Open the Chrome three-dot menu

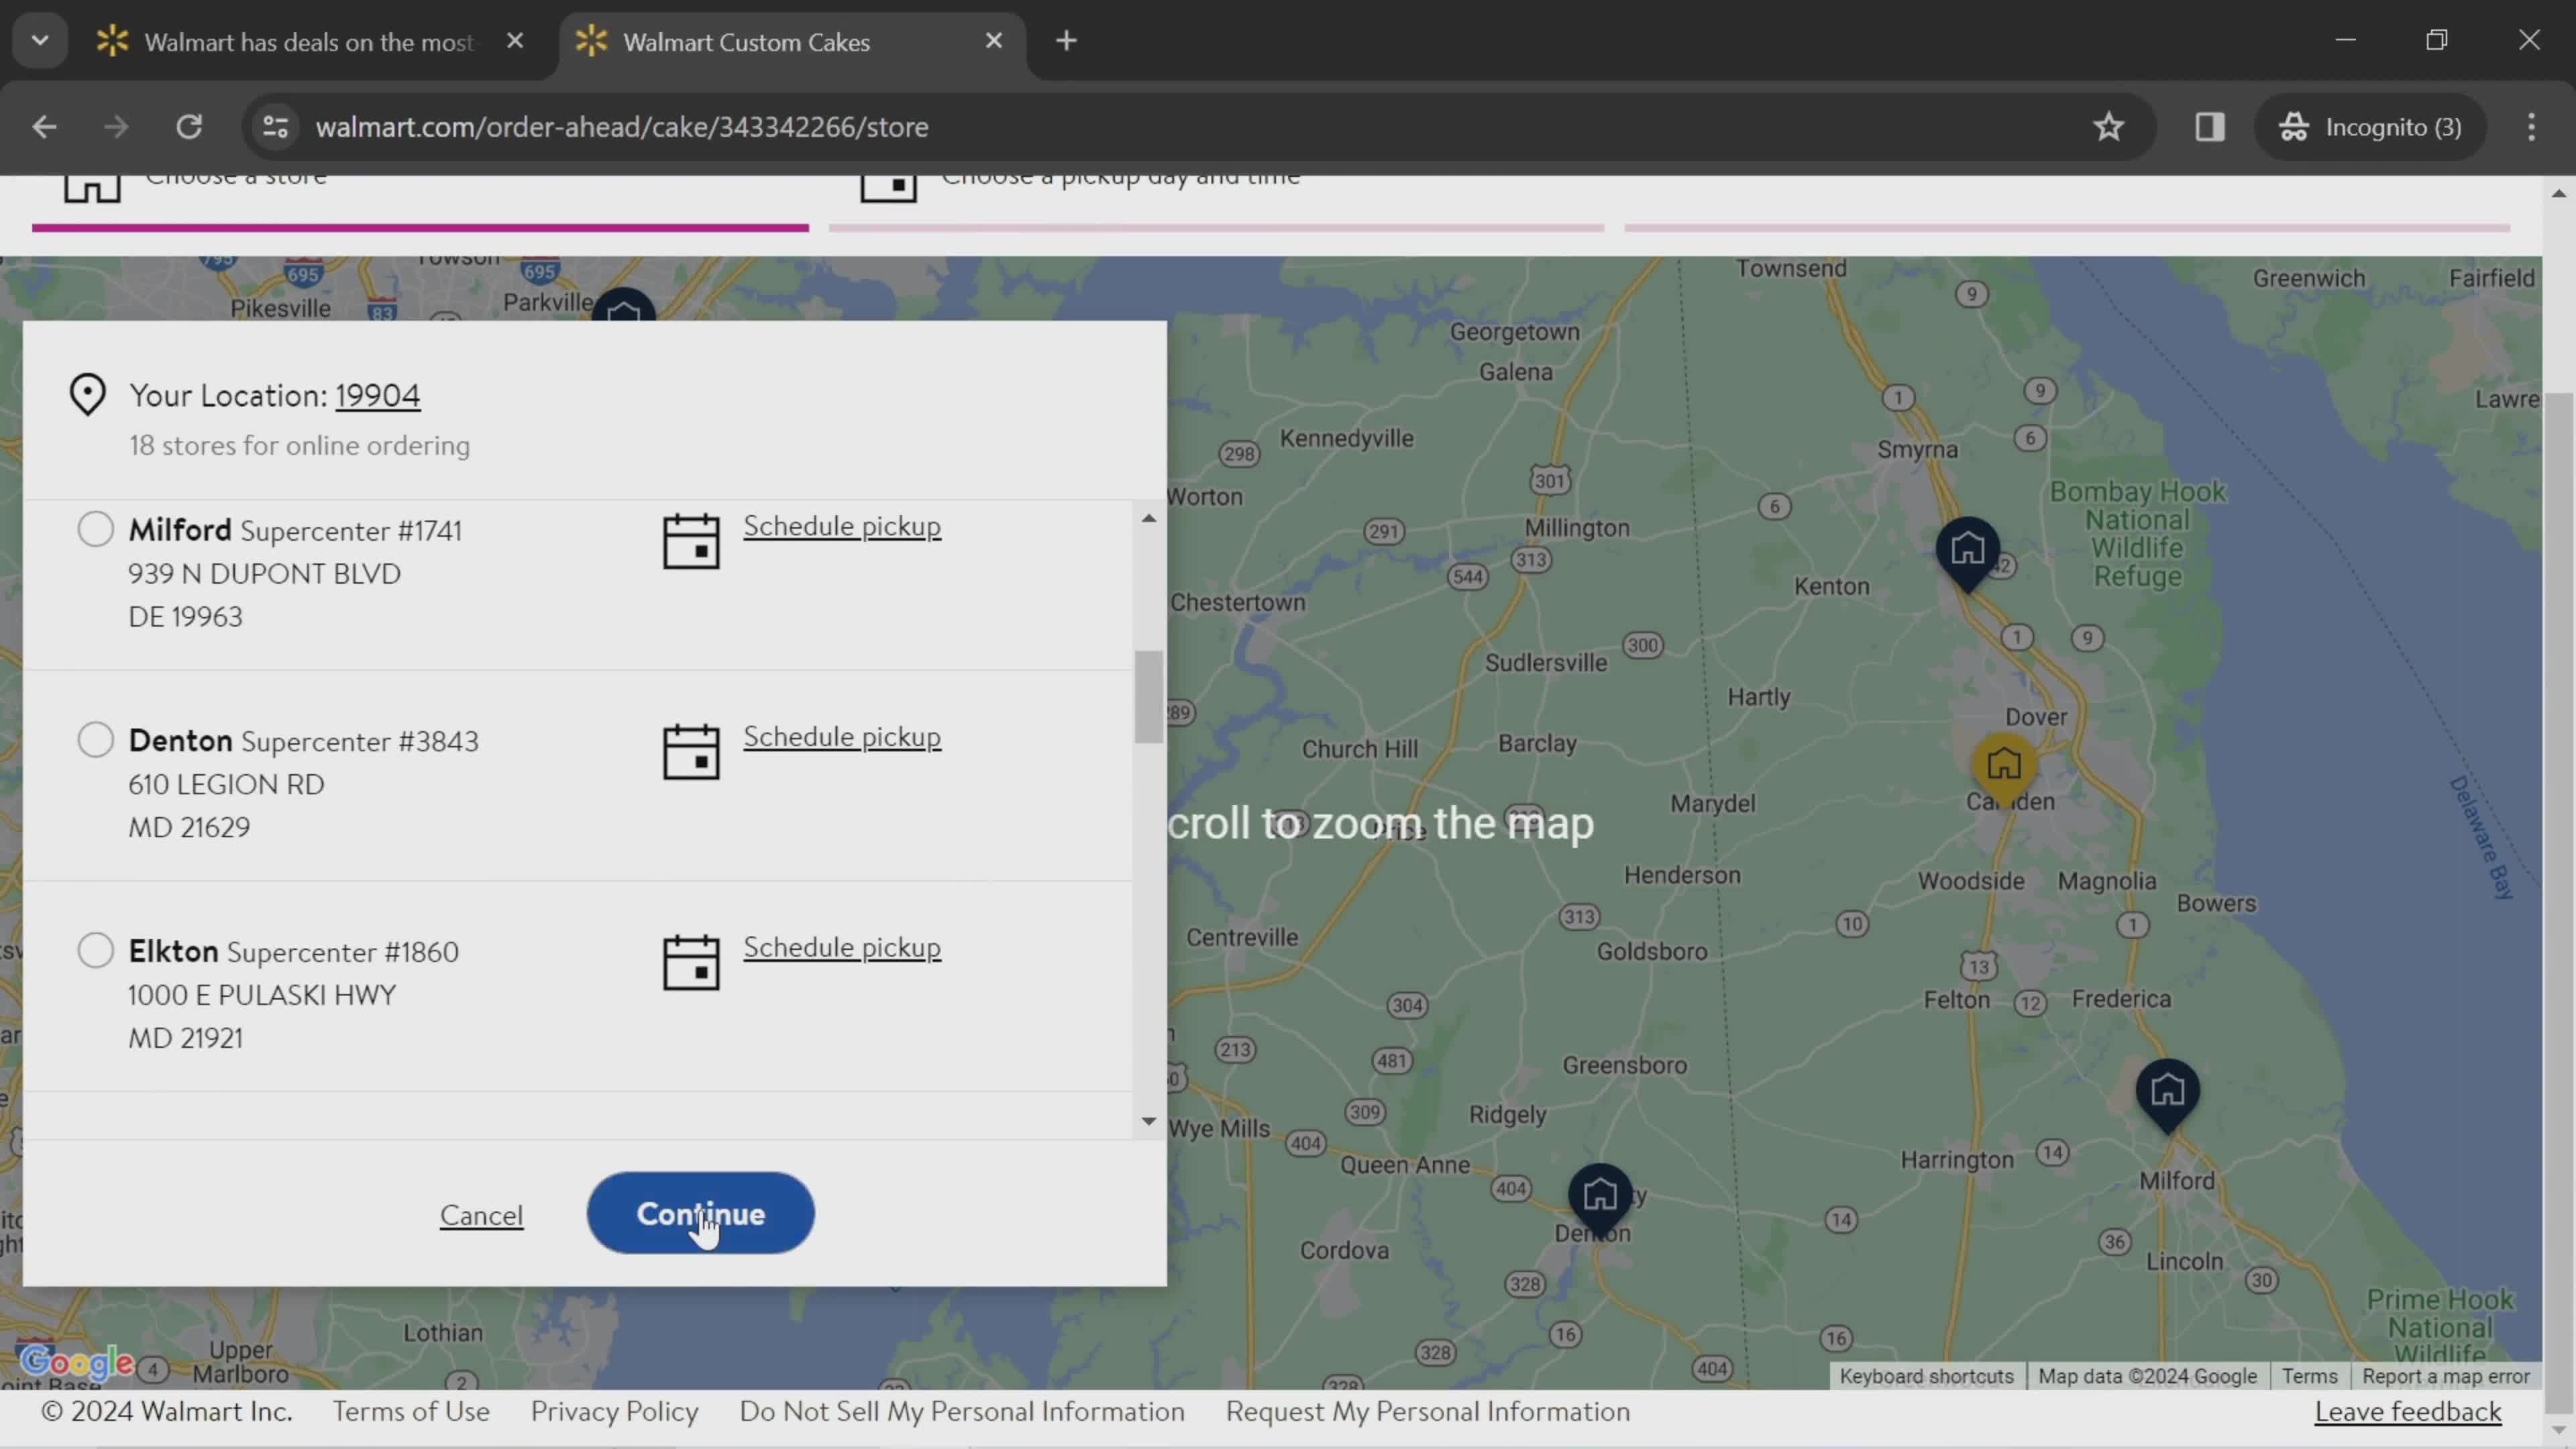pyautogui.click(x=2531, y=127)
